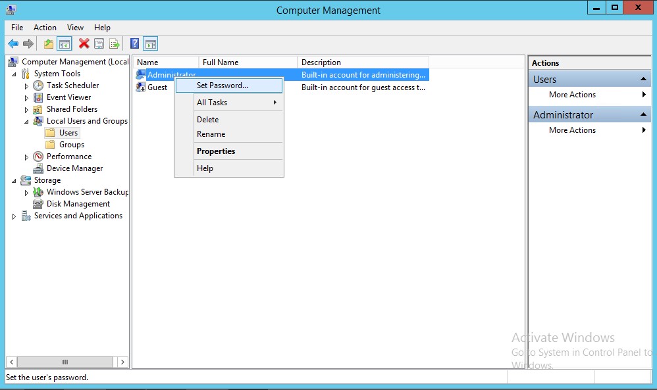This screenshot has height=390, width=657.
Task: Click the blue Back arrow in toolbar
Action: click(x=13, y=44)
